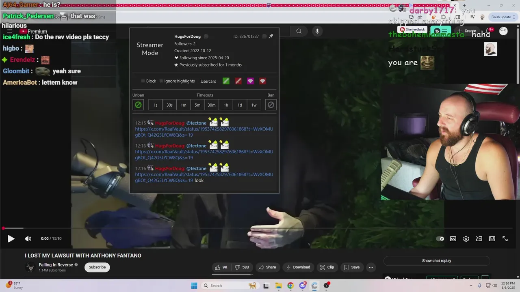The image size is (520, 292).
Task: Click @tectone mention in 12:15 message
Action: [196, 123]
